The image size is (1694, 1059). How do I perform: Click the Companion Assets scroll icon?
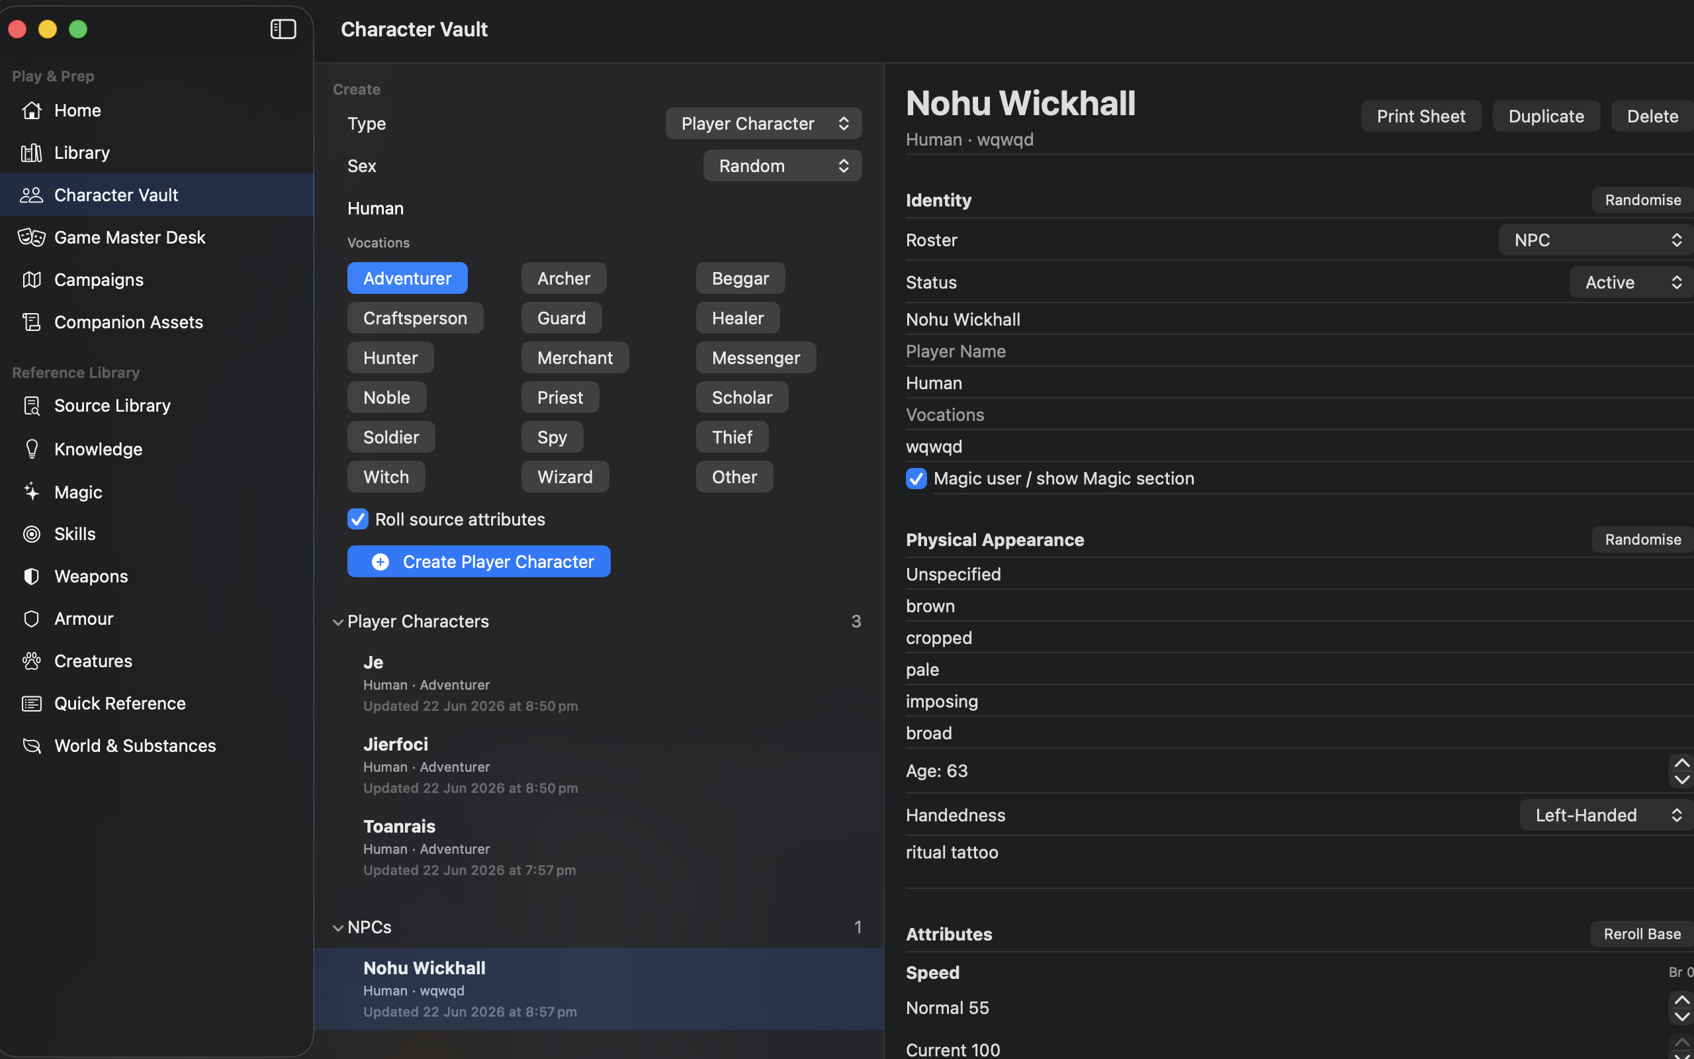pos(32,322)
